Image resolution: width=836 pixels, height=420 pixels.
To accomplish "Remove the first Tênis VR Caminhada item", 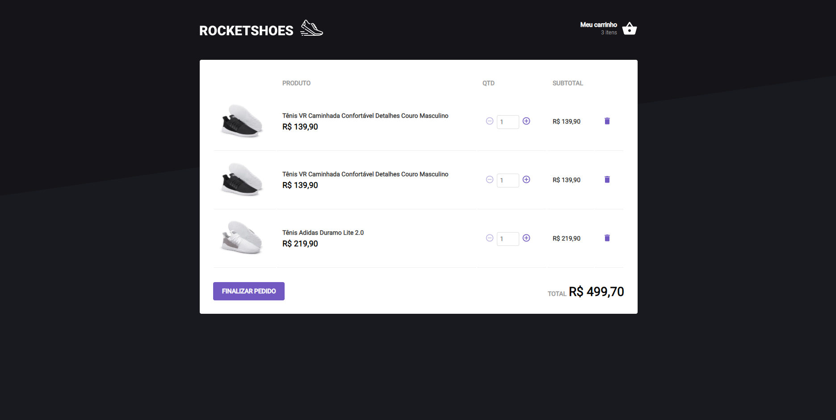I will point(607,121).
